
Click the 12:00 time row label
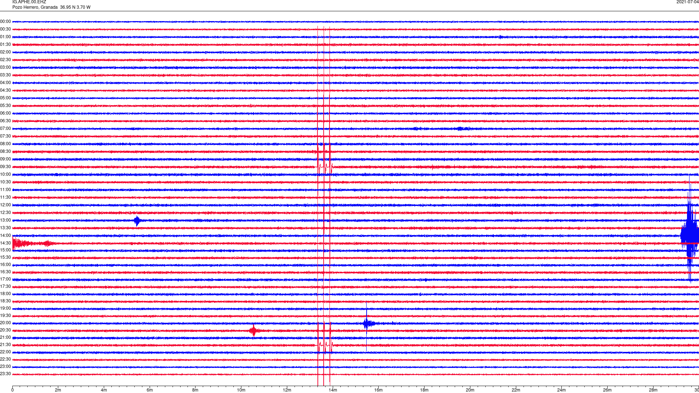pos(5,205)
